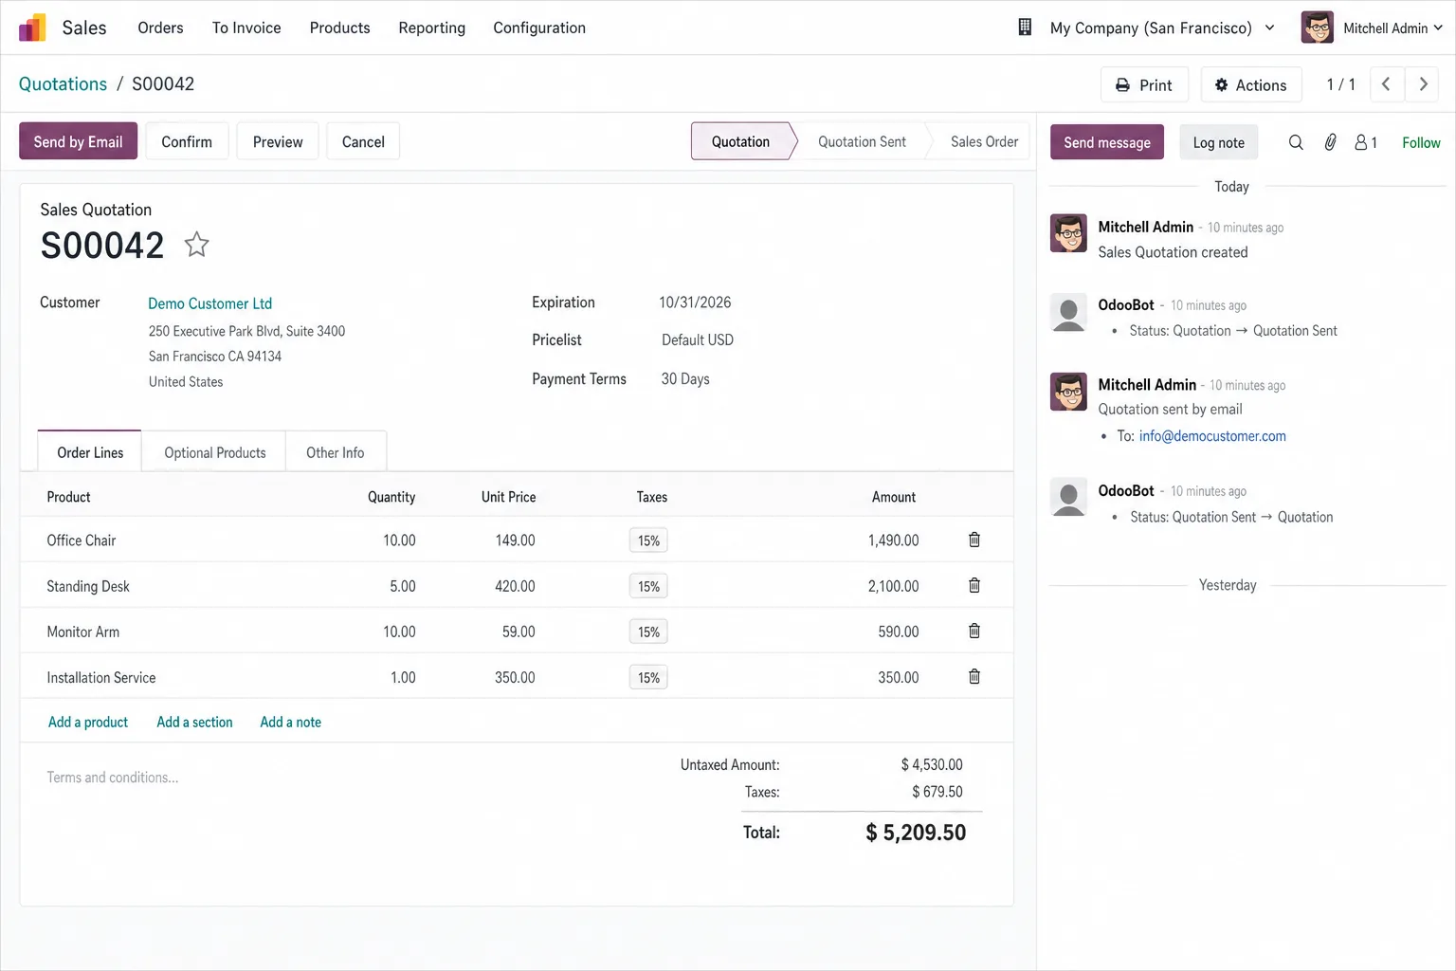1456x971 pixels.
Task: Open the To Invoice menu
Action: 246,27
